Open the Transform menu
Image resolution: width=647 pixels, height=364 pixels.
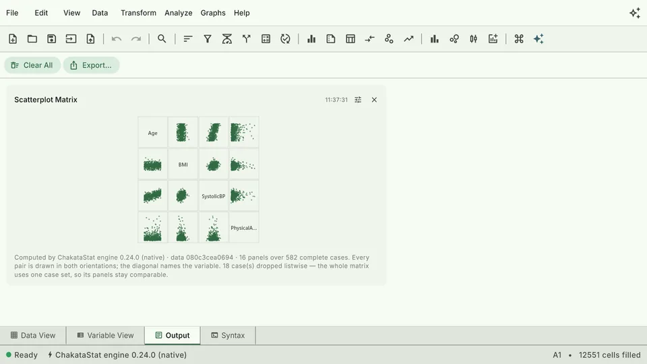pyautogui.click(x=138, y=13)
